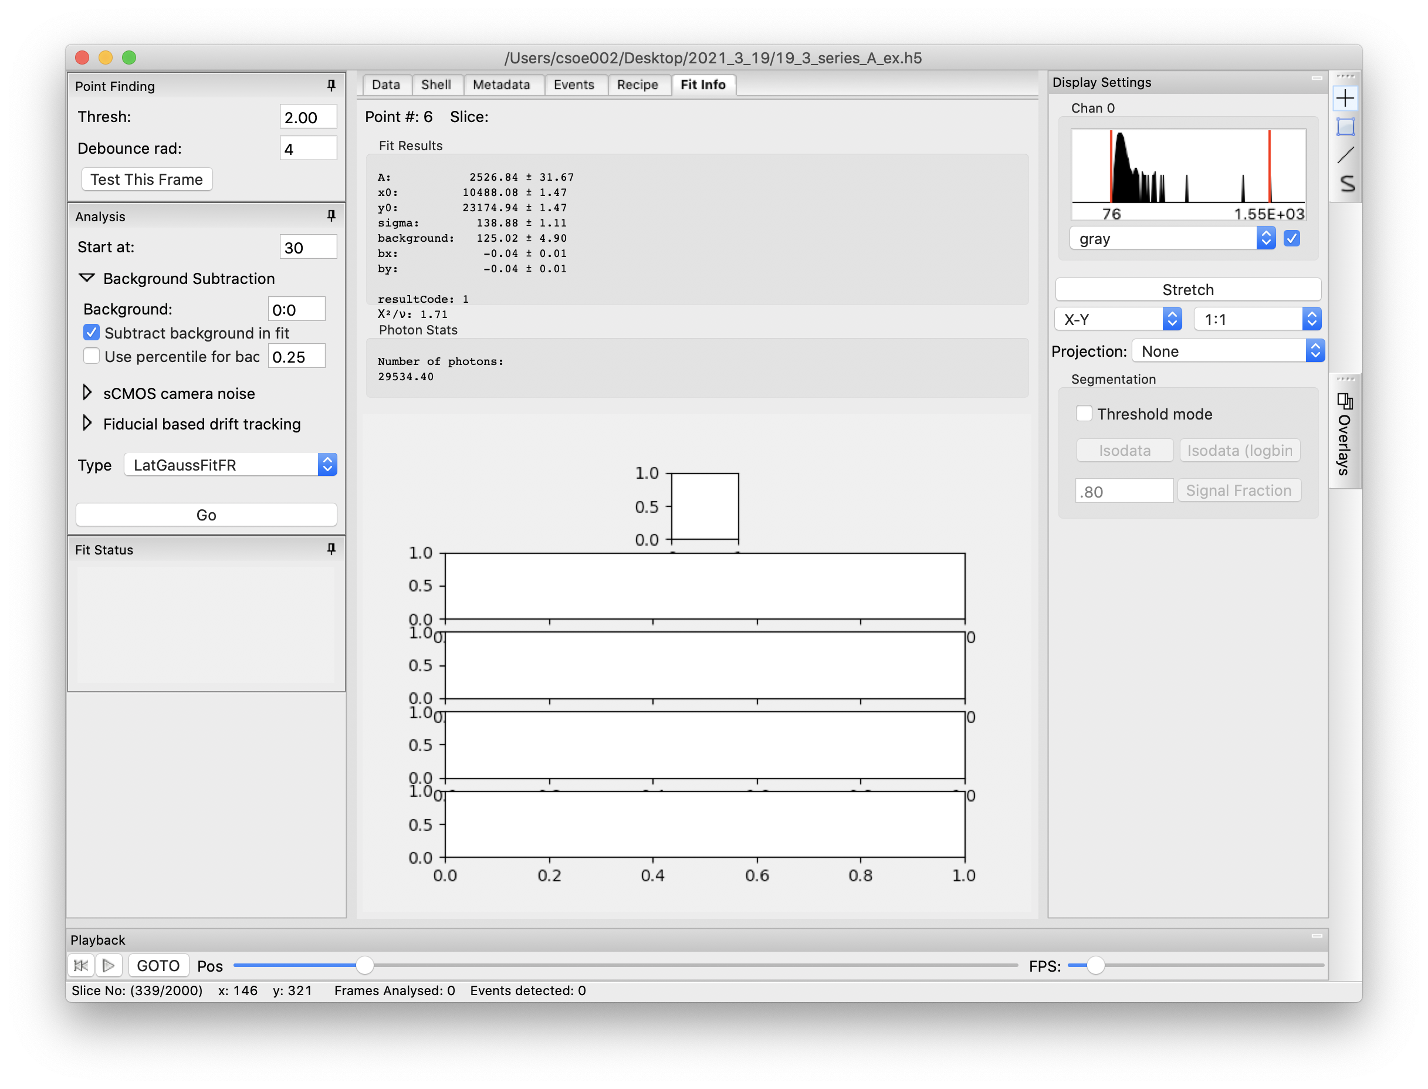Uncheck Subtract background in fit
The height and width of the screenshot is (1089, 1428).
tap(91, 333)
